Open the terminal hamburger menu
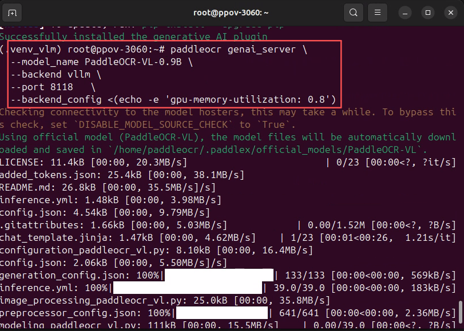This screenshot has height=331, width=464. (x=377, y=13)
